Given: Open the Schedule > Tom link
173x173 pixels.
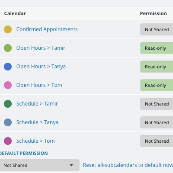Looking at the screenshot, I should coord(35,141).
